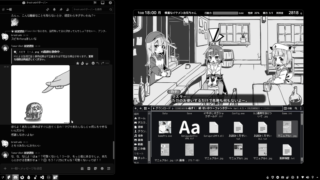Viewport: 320px width, 180px height.
Task: Select マニュアル1.jpg highlighted thumbnail
Action: point(287,129)
